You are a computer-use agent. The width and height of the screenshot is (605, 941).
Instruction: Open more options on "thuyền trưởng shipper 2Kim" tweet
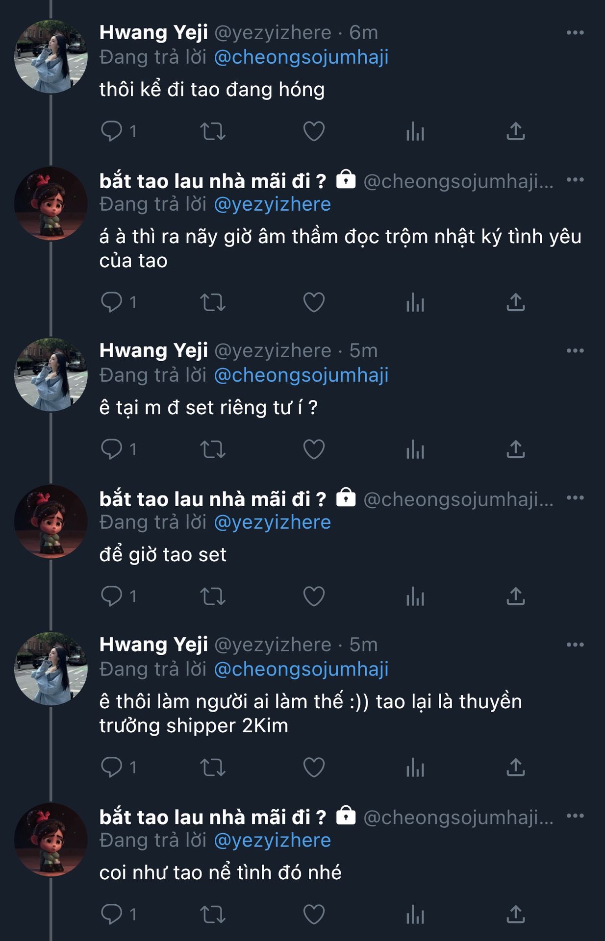(575, 645)
